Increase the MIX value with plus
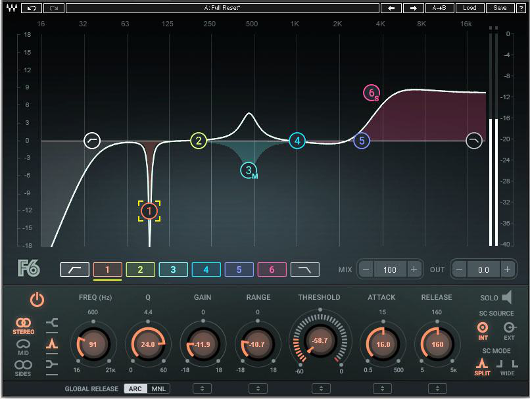This screenshot has height=399, width=530. click(414, 270)
